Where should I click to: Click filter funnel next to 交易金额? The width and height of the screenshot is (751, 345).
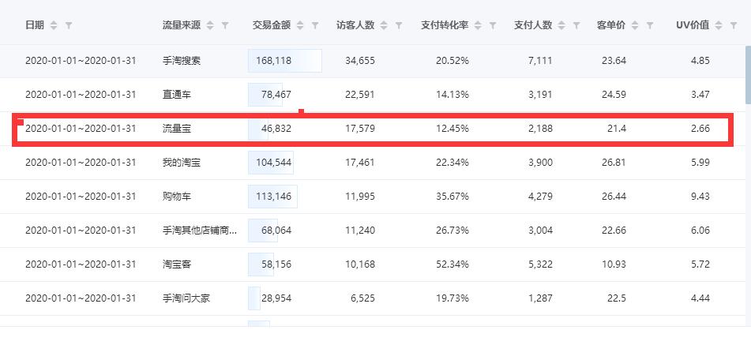(x=315, y=25)
